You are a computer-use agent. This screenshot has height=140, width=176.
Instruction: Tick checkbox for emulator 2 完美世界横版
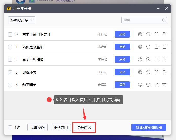[10, 60]
